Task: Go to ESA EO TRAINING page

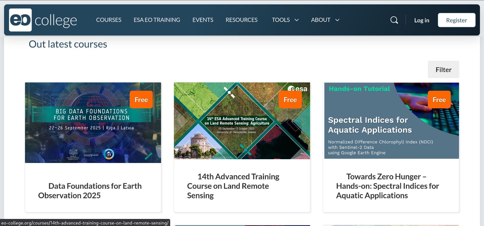Action: [157, 20]
